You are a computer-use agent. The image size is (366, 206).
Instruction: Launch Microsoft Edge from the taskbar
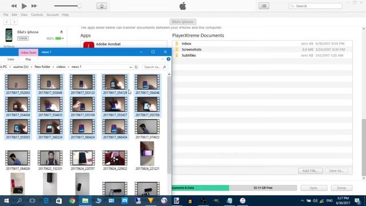tap(46, 201)
